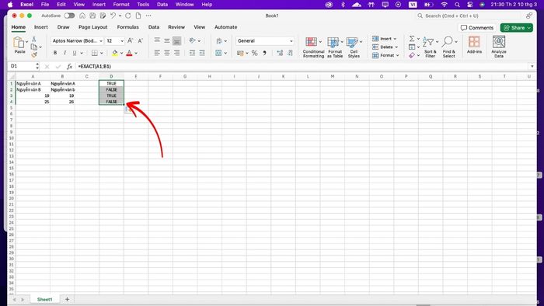Click the Paste clipboard icon

19,43
